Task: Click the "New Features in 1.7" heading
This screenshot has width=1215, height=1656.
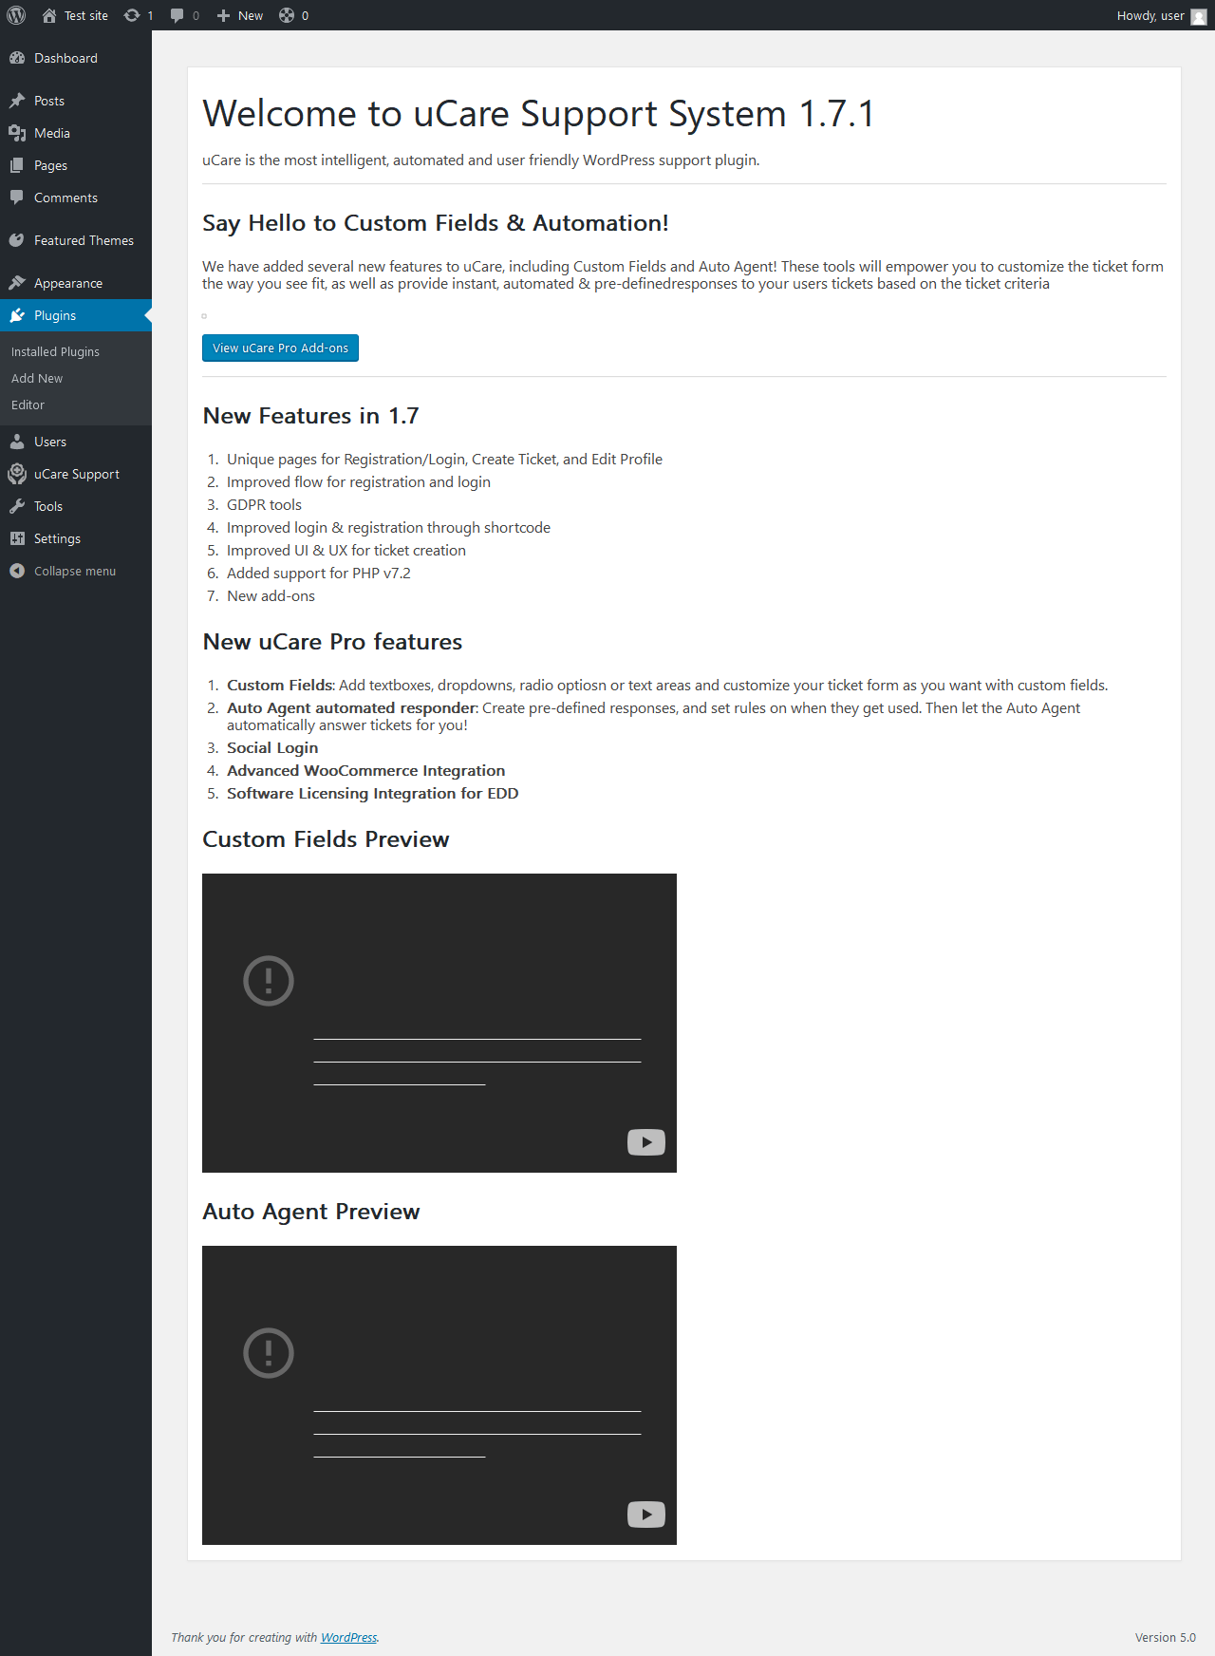Action: pos(310,416)
